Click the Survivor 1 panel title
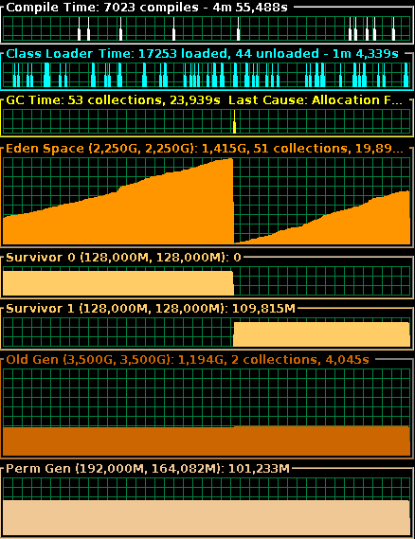The image size is (415, 539). pos(151,309)
